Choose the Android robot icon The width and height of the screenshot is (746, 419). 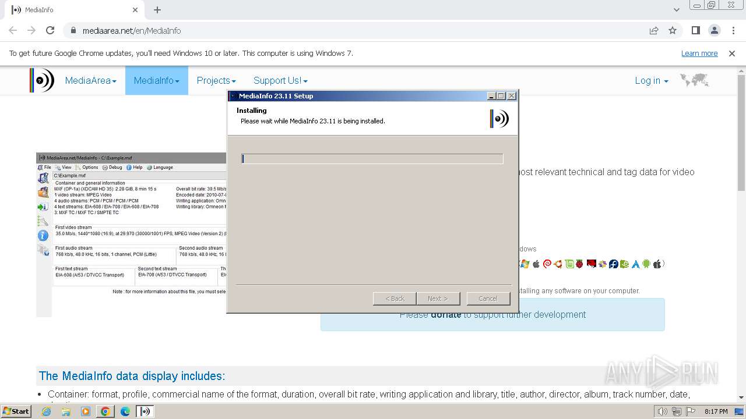click(x=646, y=264)
